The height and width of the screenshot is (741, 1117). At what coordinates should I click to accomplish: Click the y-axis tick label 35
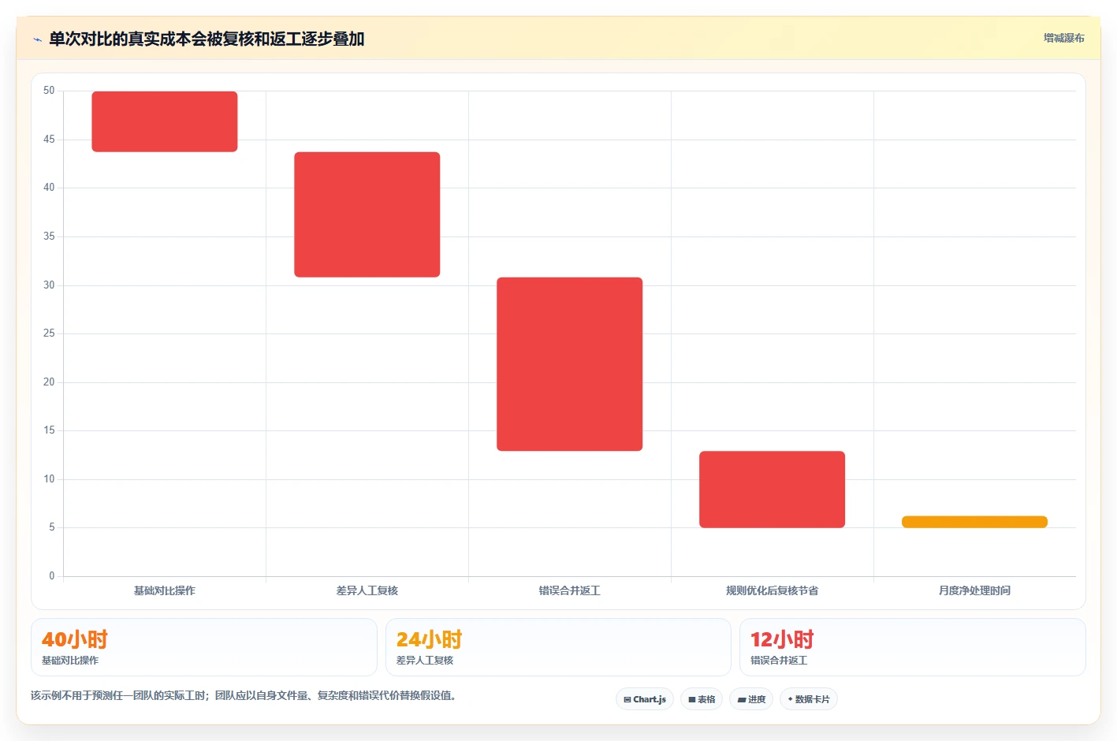(x=49, y=236)
